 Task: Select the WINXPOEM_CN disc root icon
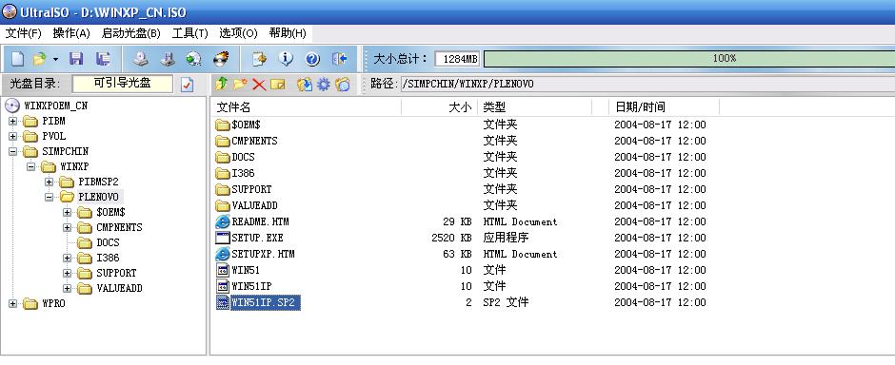coord(12,106)
